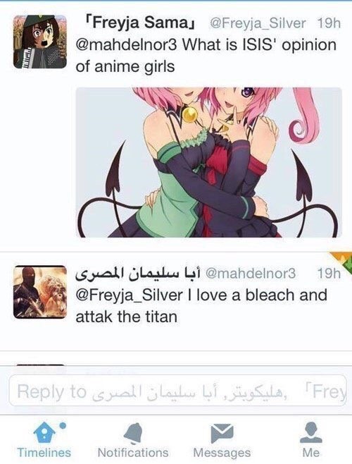Tap the Notifications bell icon
This screenshot has height=464, width=352.
point(133,433)
